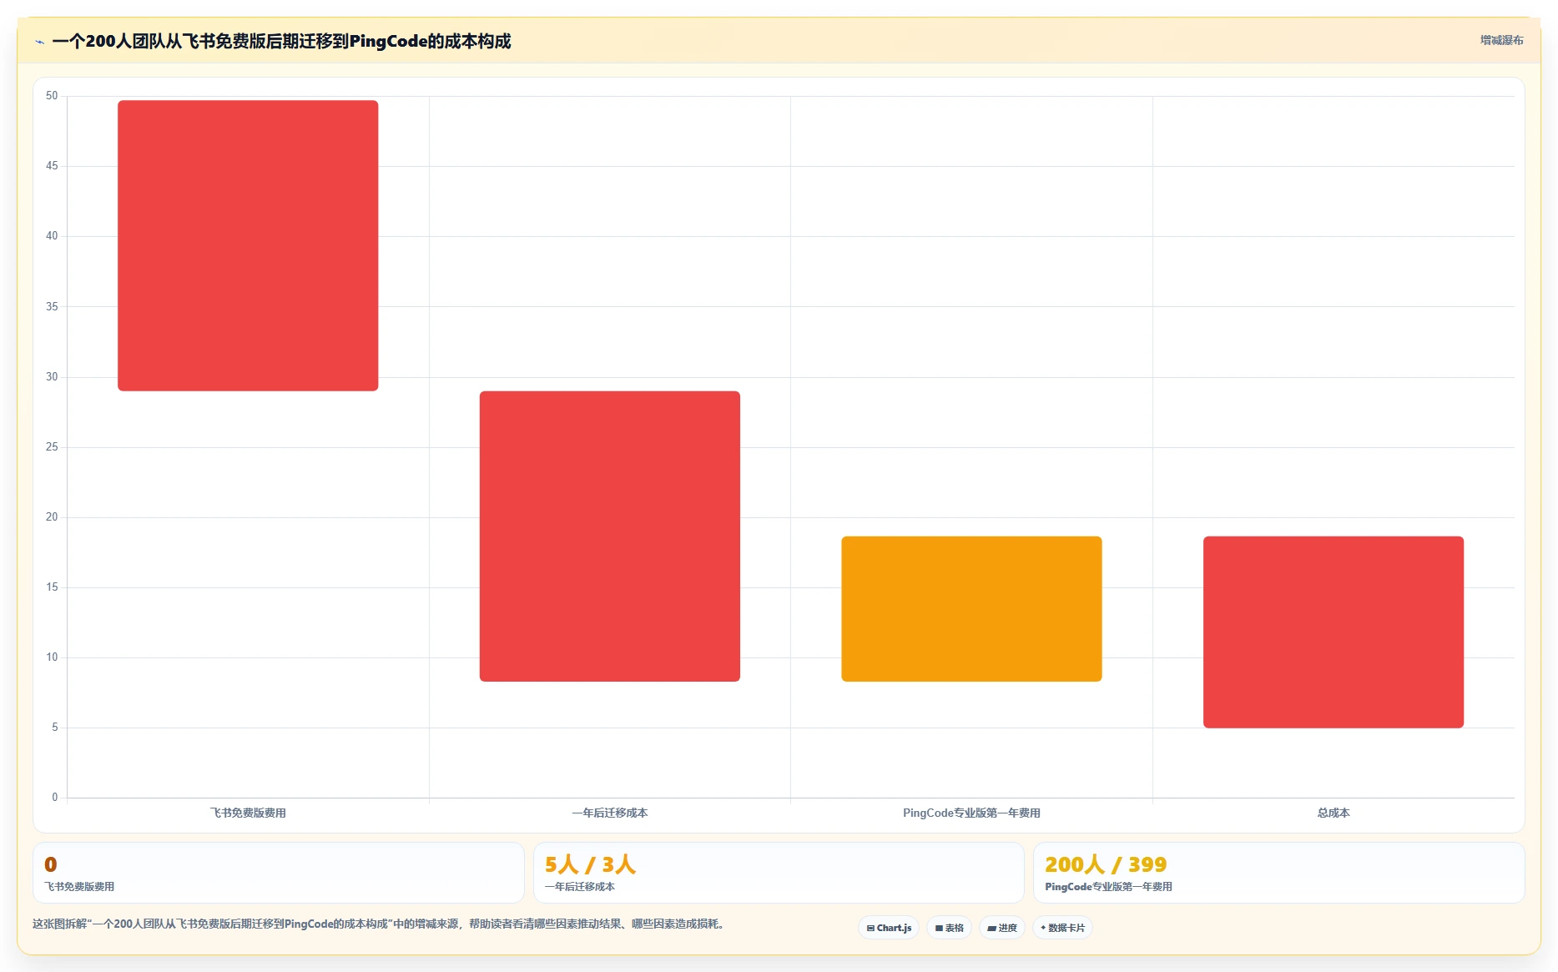The height and width of the screenshot is (972, 1558).
Task: Click the red 飞书免费版费用 bar
Action: coord(248,245)
